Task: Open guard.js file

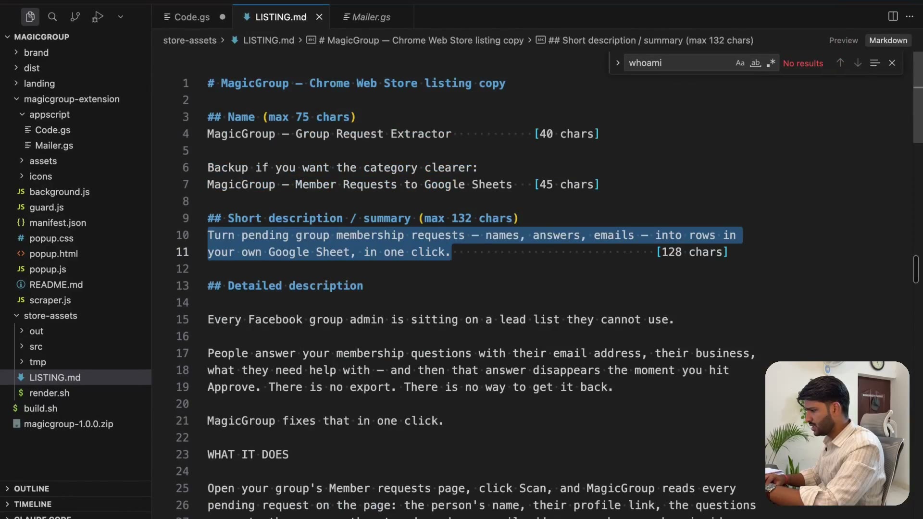Action: 47,207
